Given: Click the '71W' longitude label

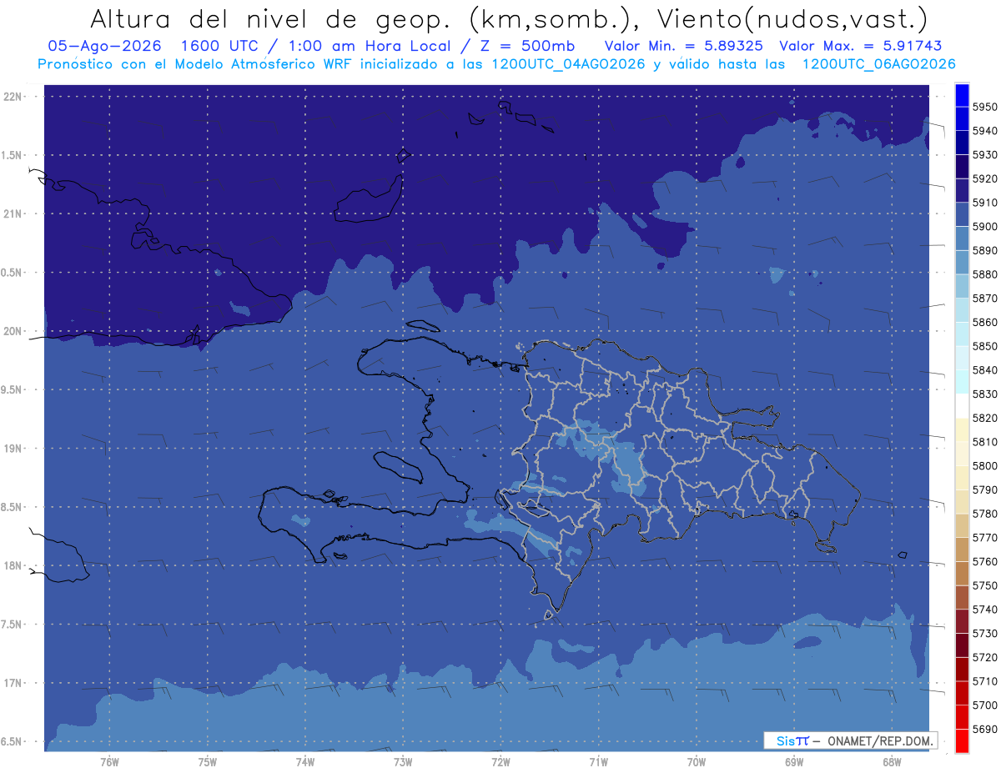Looking at the screenshot, I should [x=598, y=761].
